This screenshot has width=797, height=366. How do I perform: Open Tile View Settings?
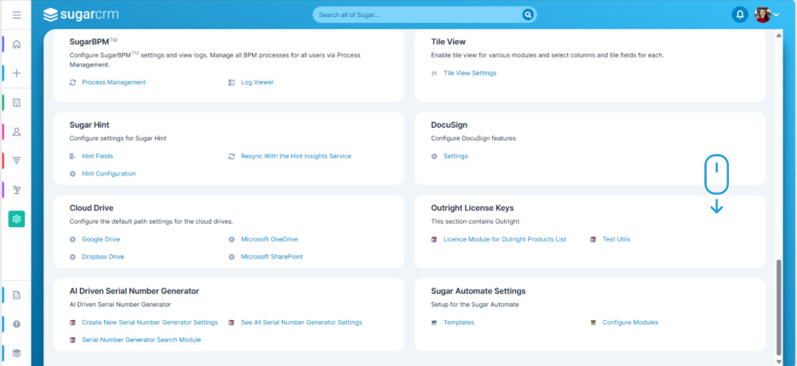click(x=469, y=73)
